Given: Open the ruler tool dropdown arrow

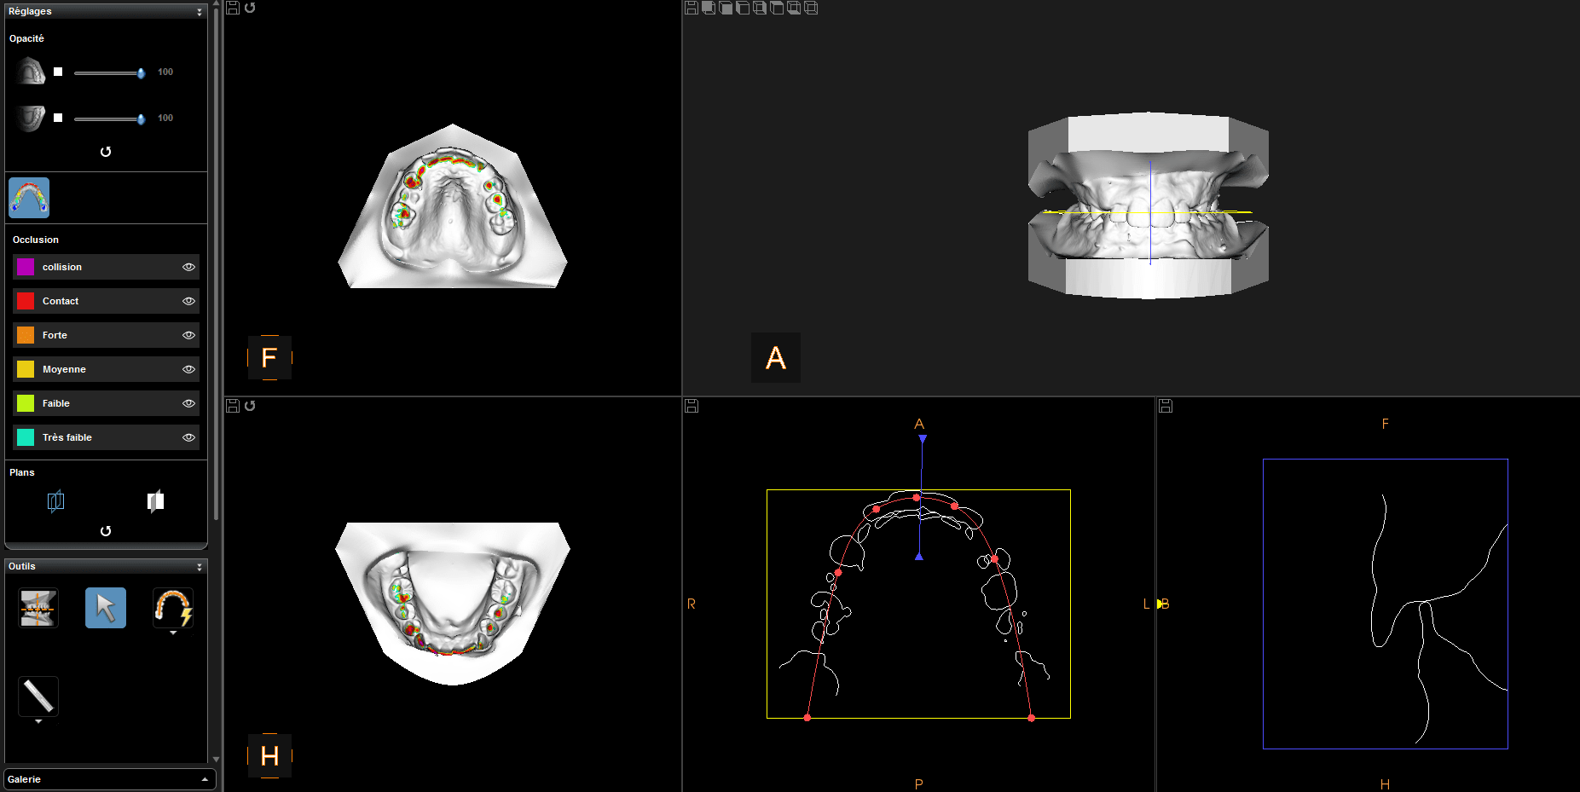Looking at the screenshot, I should pyautogui.click(x=38, y=722).
